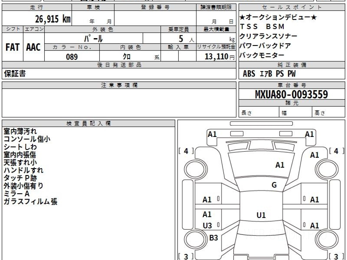Select the 天張すれ小 note
This screenshot has height=260, width=347.
pos(20,163)
